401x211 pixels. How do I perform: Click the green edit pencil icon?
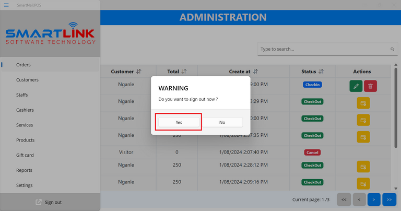click(356, 86)
